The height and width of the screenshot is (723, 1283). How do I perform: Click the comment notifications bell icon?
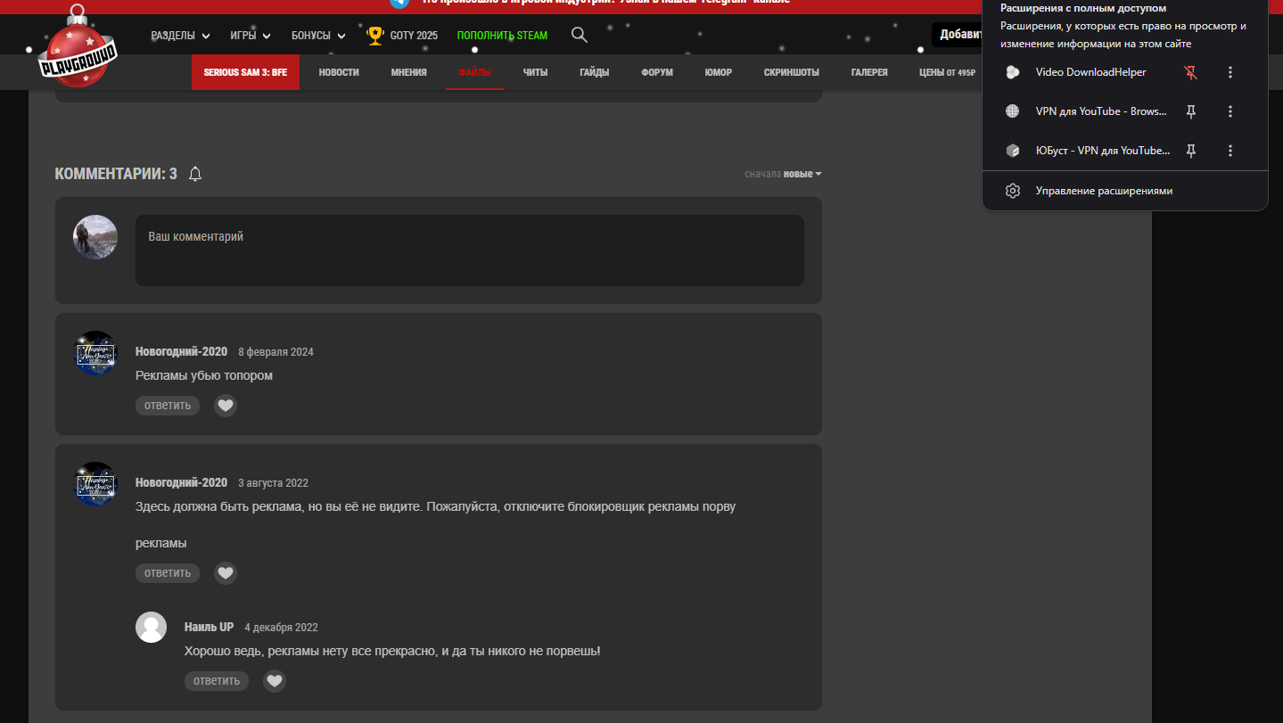(x=195, y=174)
